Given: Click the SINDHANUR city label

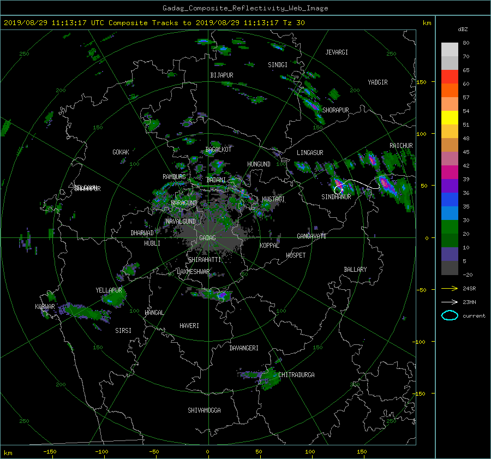Looking at the screenshot, I should coord(336,197).
